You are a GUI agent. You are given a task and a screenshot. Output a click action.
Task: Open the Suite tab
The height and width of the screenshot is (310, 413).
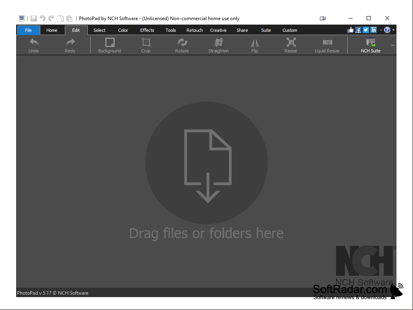tap(266, 30)
